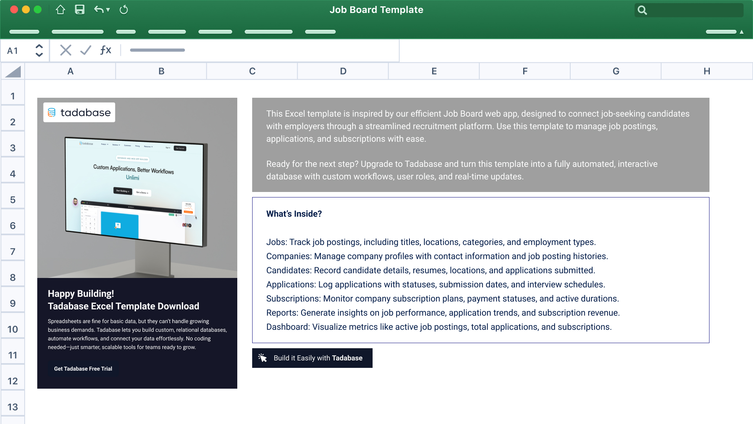Select column H header
Screen dimensions: 753x424
(707, 71)
